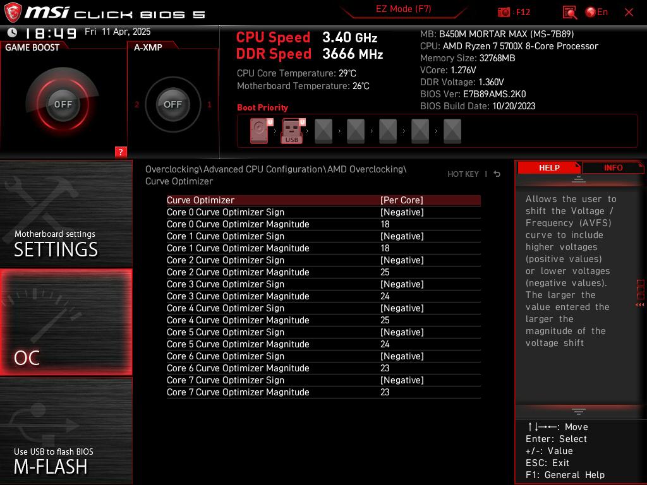Click the BIOS Ver: E7B89AMS.2K0 text
Viewport: 647px width, 485px height.
tap(473, 94)
